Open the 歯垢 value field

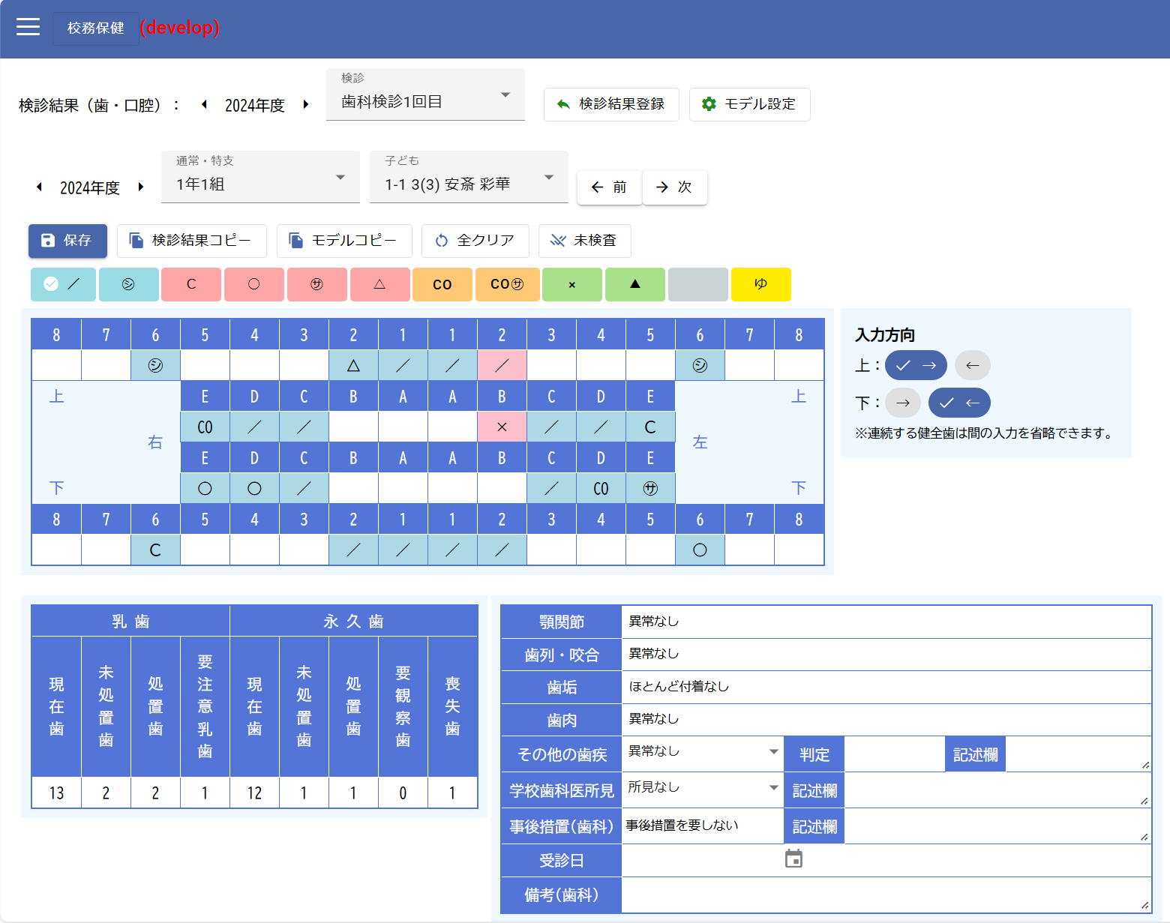tap(886, 687)
